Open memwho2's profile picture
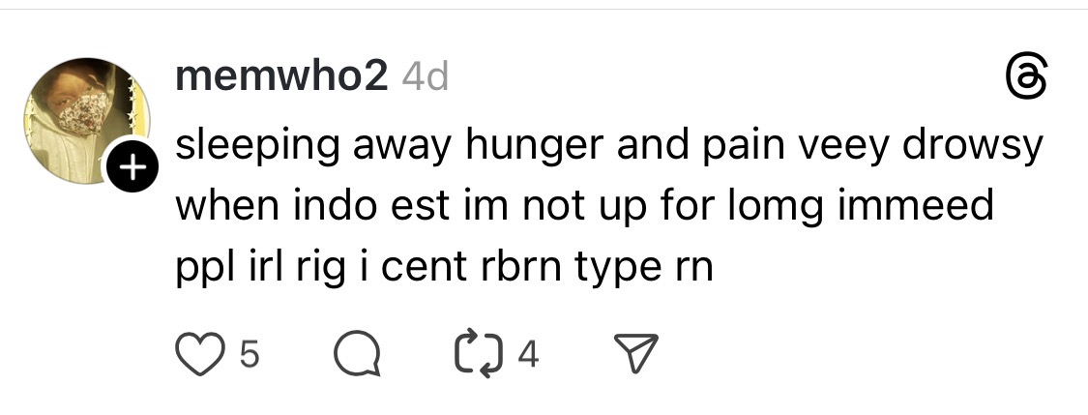Image resolution: width=1088 pixels, height=415 pixels. (87, 121)
